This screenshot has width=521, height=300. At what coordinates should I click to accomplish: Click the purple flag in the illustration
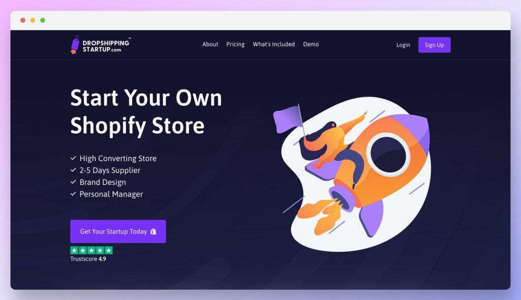pos(287,119)
